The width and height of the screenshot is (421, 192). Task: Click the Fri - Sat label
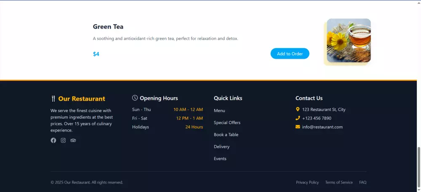pos(140,118)
